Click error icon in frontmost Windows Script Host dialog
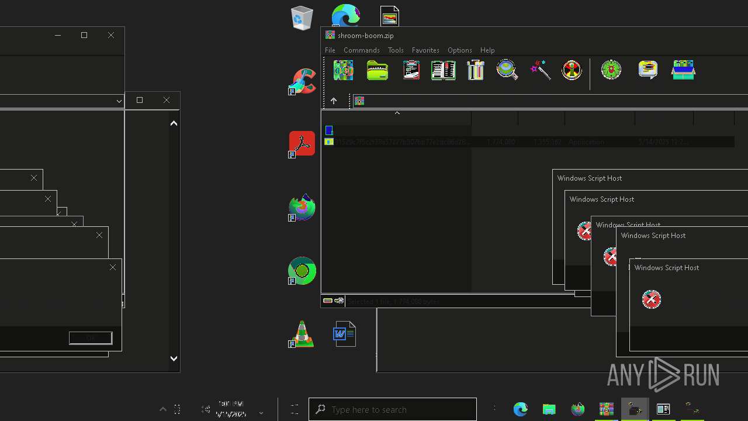The width and height of the screenshot is (748, 421). click(651, 299)
